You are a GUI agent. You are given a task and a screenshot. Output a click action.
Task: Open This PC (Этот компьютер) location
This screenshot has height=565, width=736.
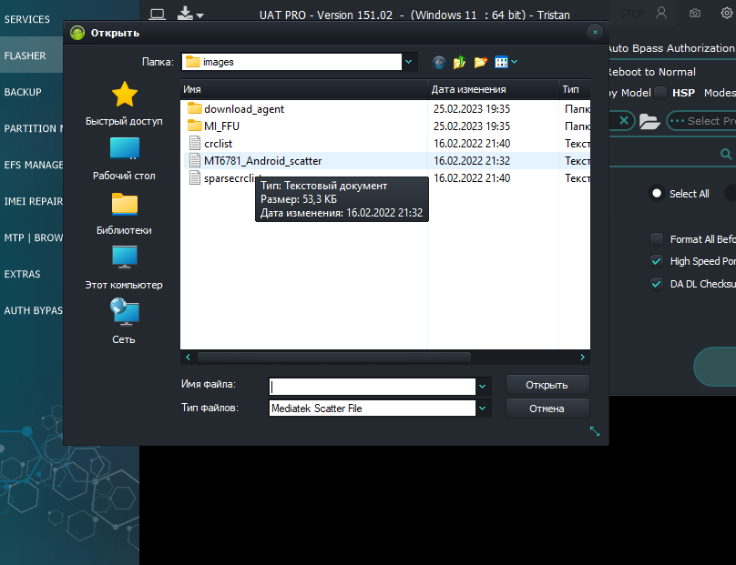[x=124, y=267]
